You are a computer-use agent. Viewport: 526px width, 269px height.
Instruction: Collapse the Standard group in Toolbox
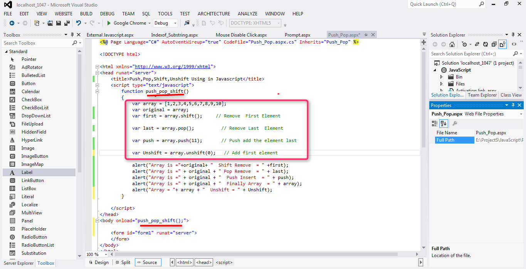click(x=6, y=52)
